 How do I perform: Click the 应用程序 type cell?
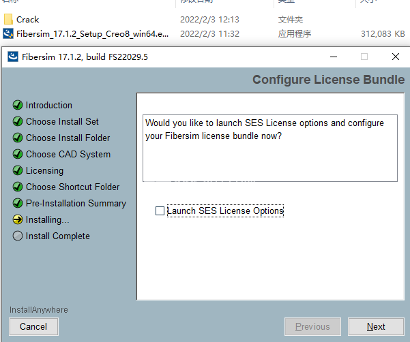click(x=295, y=34)
